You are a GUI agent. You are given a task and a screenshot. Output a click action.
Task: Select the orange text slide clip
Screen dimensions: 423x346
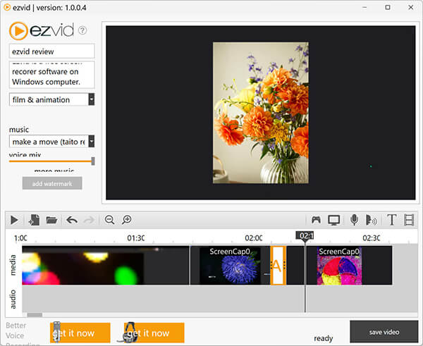[278, 266]
